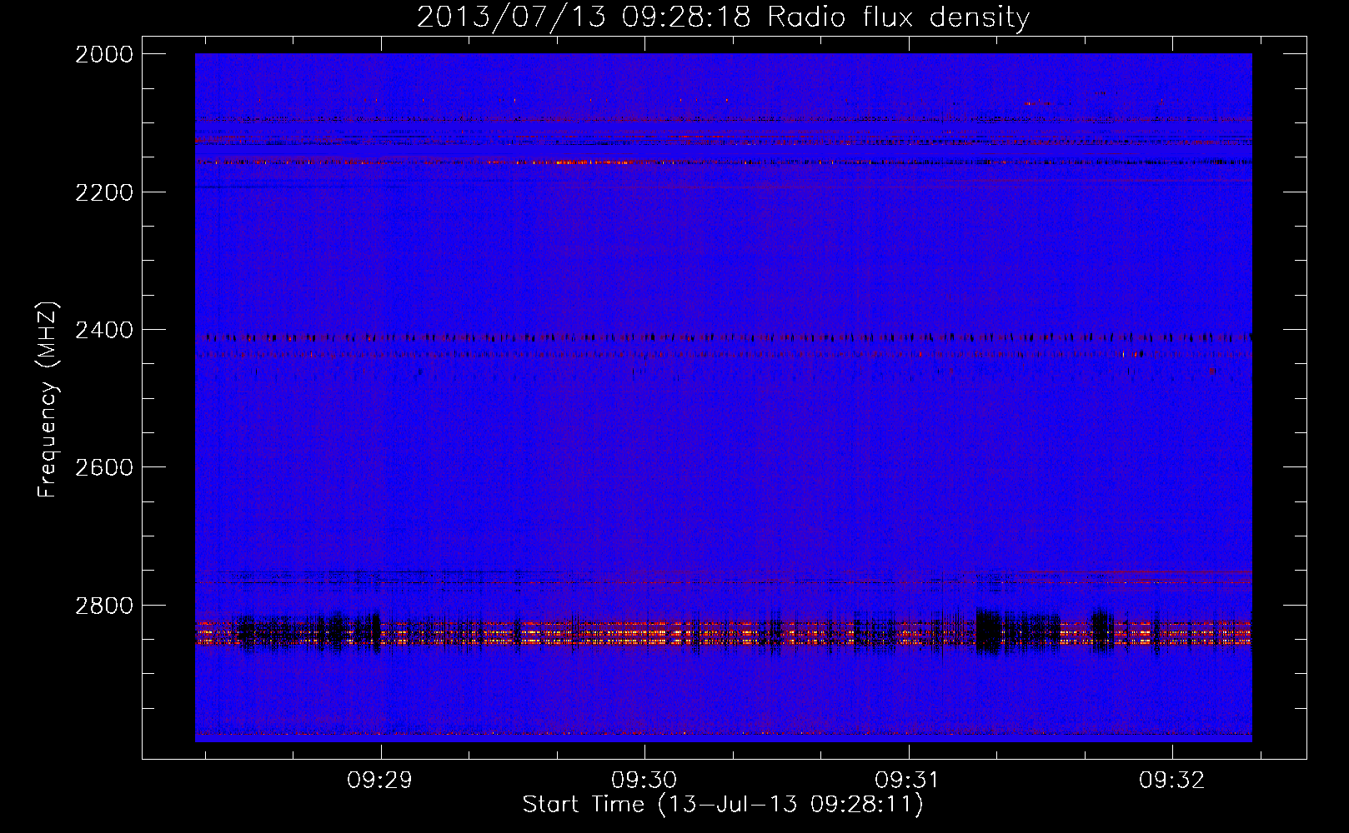
Task: Click the red horizontal line near 2150 MHz
Action: coord(723,162)
